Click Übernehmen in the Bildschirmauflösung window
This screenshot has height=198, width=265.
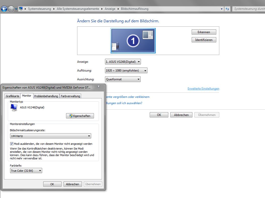207,115
